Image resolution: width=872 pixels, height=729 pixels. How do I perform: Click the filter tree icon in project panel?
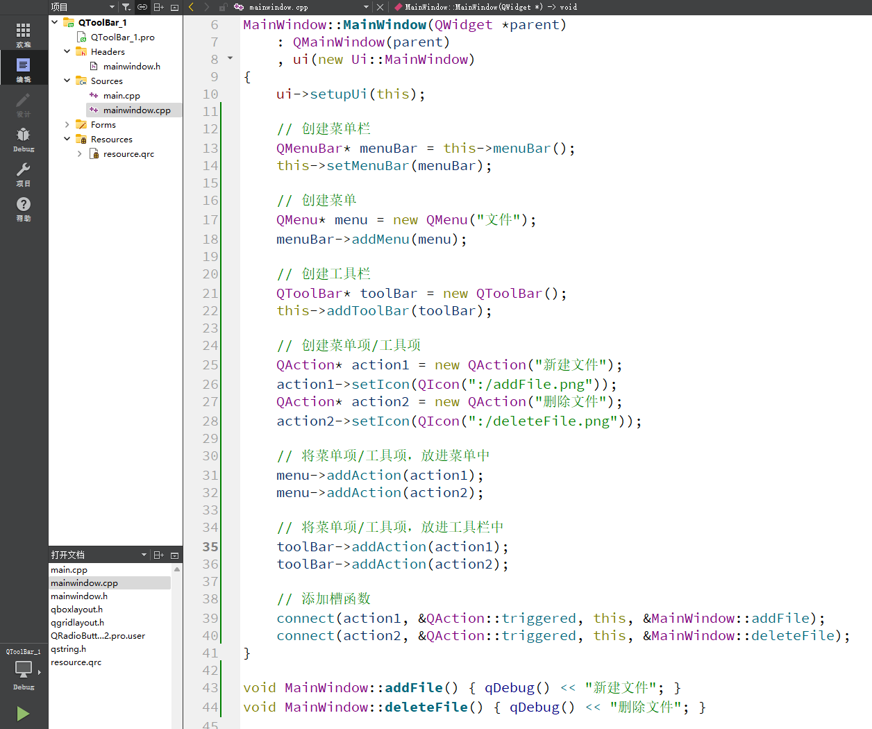pos(126,7)
